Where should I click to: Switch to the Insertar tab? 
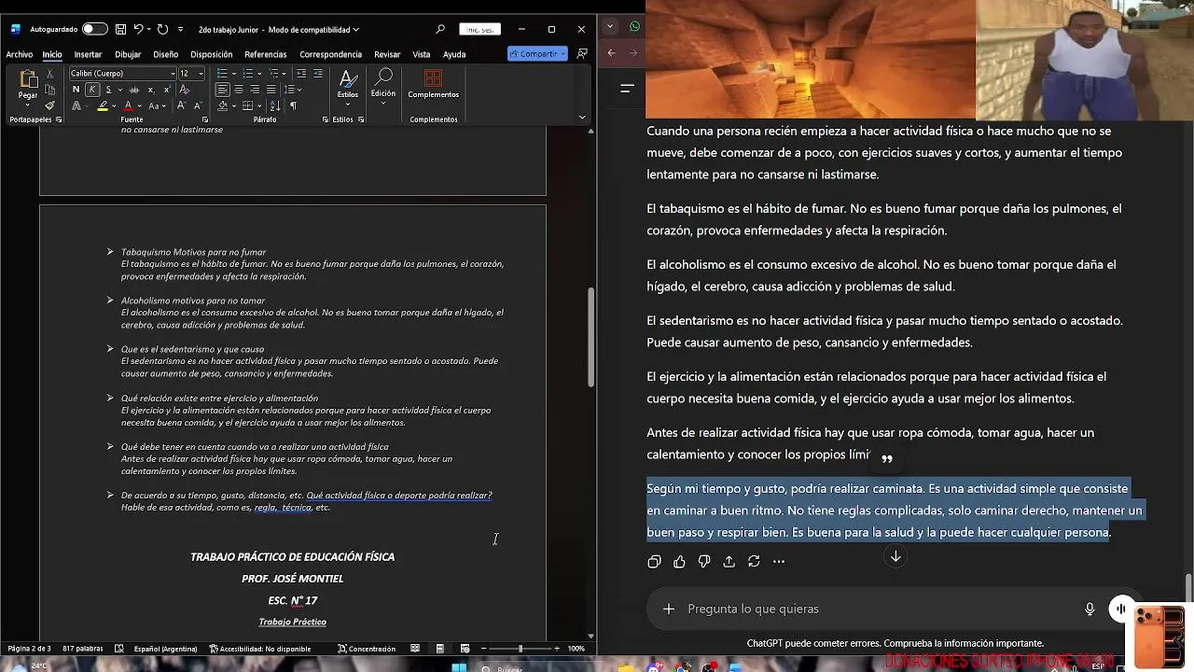[x=88, y=54]
